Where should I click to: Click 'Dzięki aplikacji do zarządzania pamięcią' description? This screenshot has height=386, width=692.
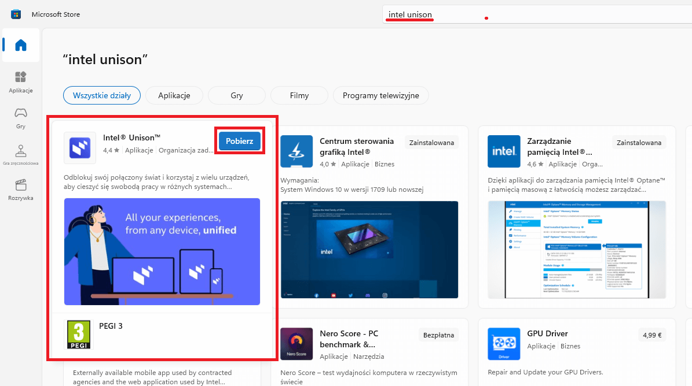[x=576, y=185]
